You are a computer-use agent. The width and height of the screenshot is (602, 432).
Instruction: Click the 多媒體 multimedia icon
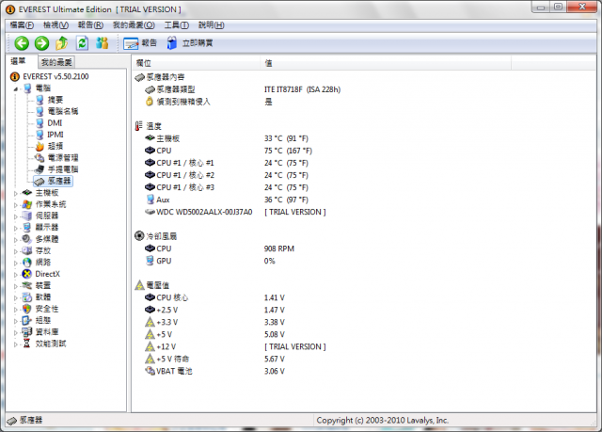[27, 239]
